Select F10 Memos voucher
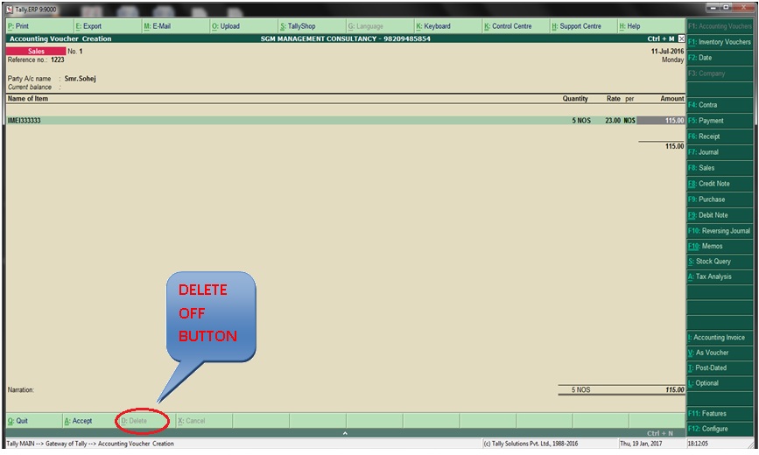 tap(720, 246)
